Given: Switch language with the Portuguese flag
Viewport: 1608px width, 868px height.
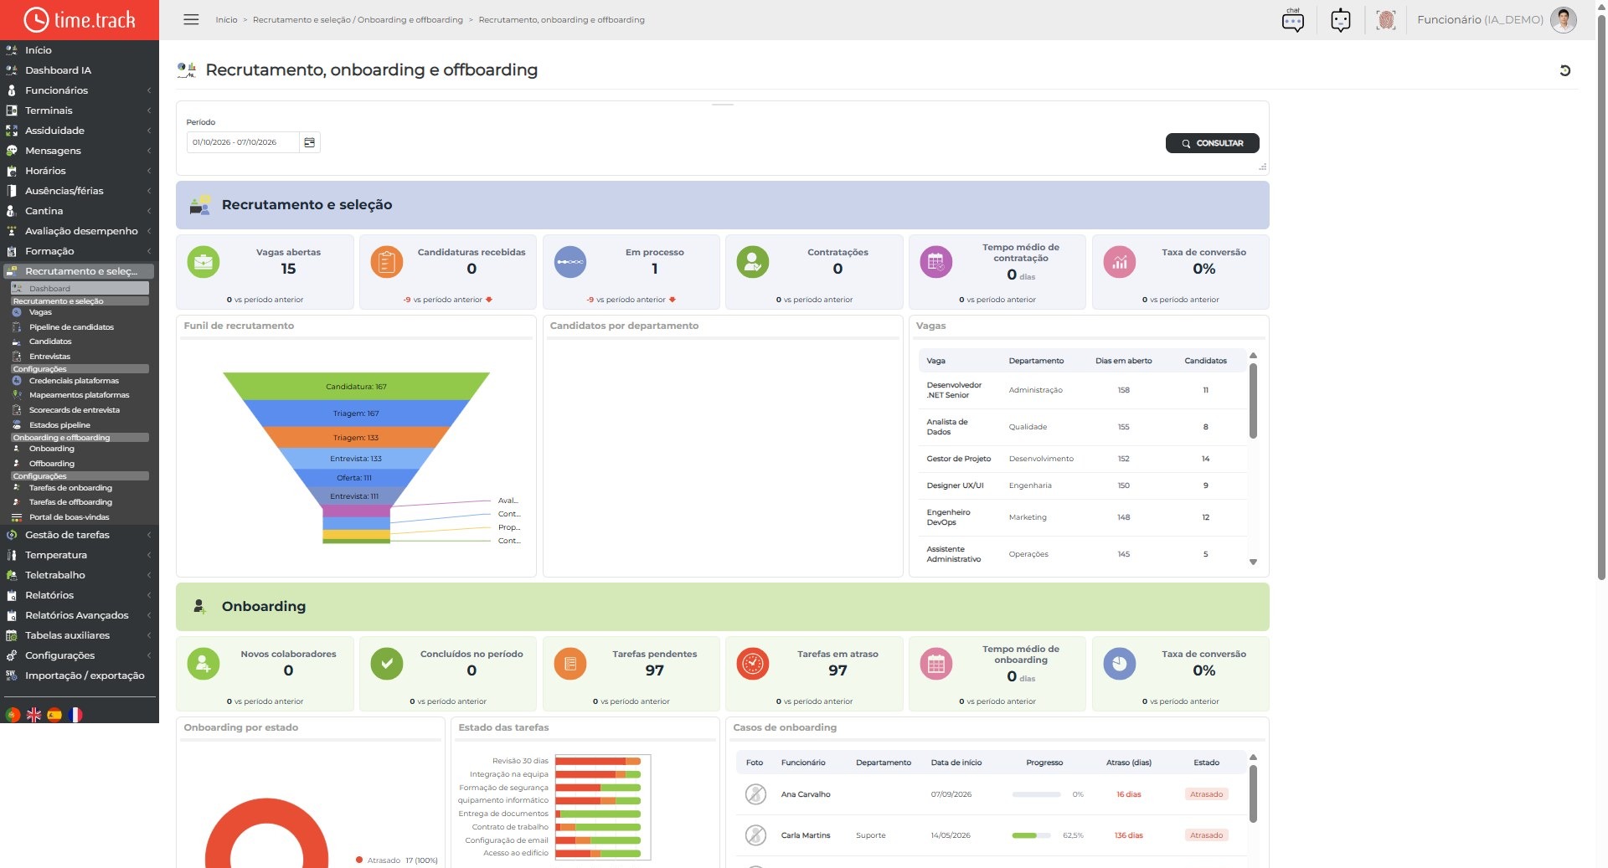Looking at the screenshot, I should [13, 715].
